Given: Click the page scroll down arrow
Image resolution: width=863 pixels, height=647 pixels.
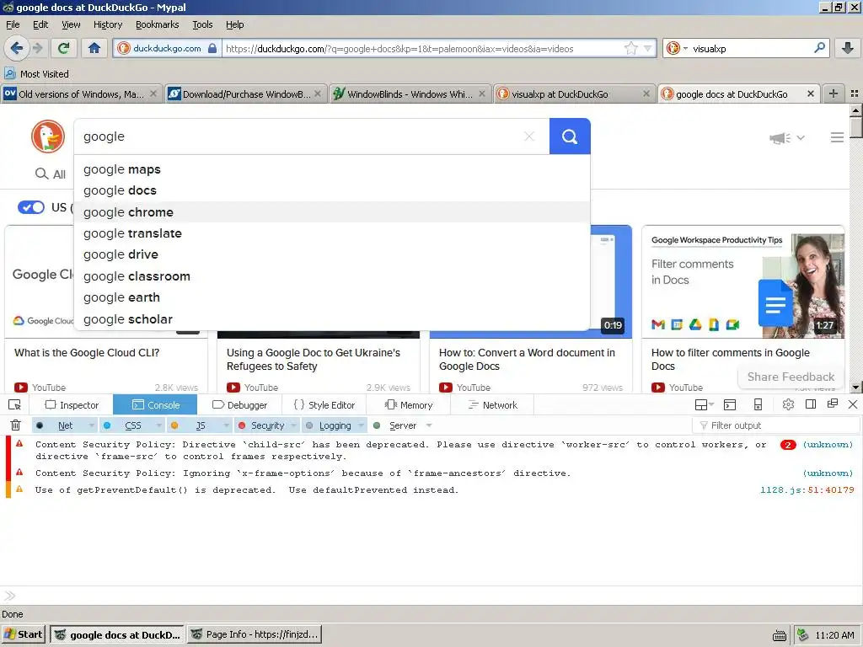Looking at the screenshot, I should (x=856, y=388).
